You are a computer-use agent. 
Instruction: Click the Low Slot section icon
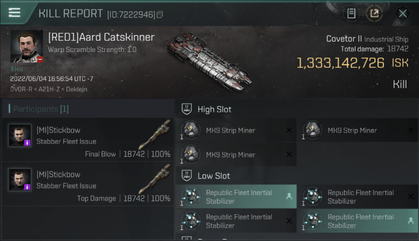pos(187,176)
